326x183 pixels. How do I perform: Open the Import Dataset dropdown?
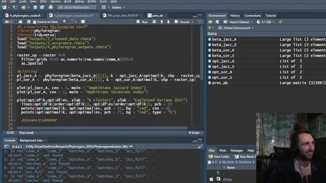click(238, 22)
